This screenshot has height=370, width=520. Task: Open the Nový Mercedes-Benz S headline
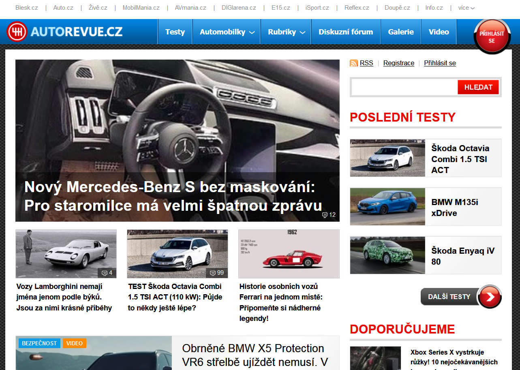point(173,197)
